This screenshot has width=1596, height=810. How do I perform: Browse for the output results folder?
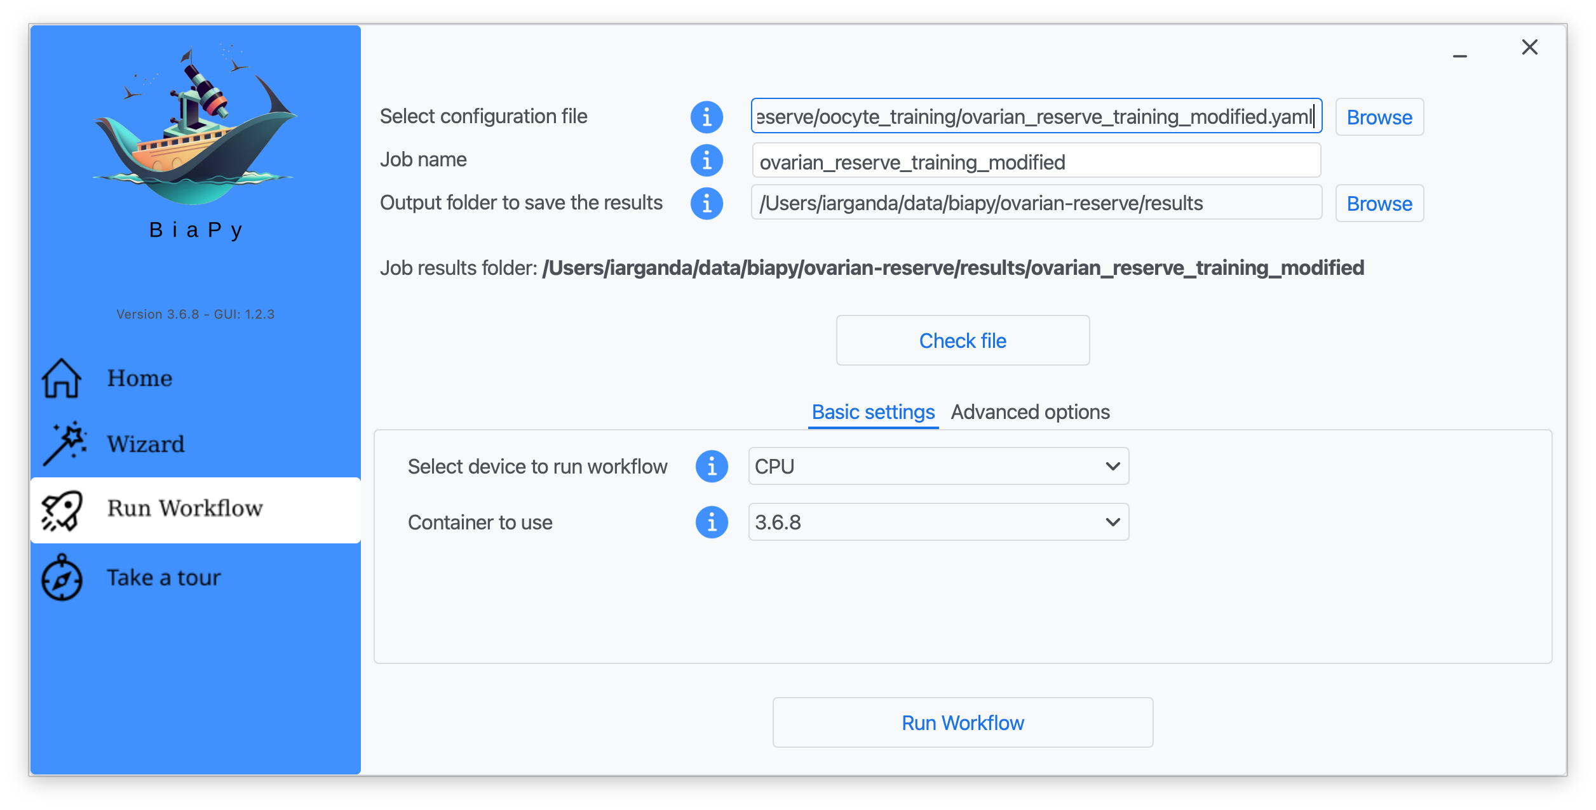coord(1379,203)
